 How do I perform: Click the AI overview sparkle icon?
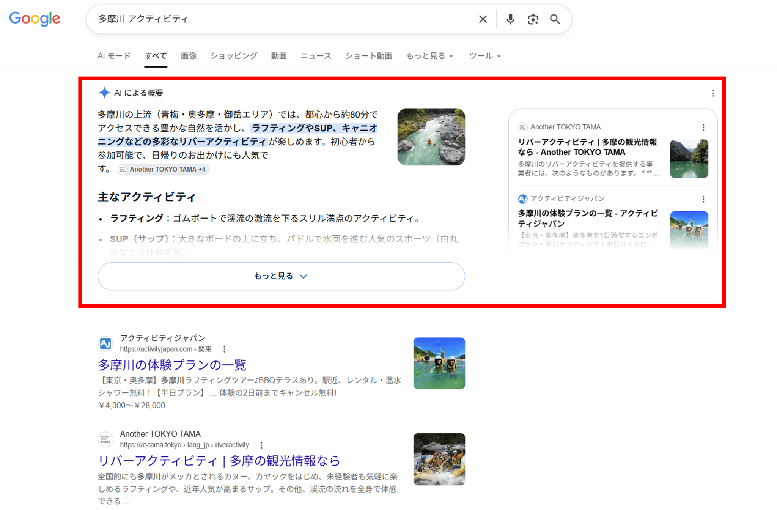pos(104,93)
